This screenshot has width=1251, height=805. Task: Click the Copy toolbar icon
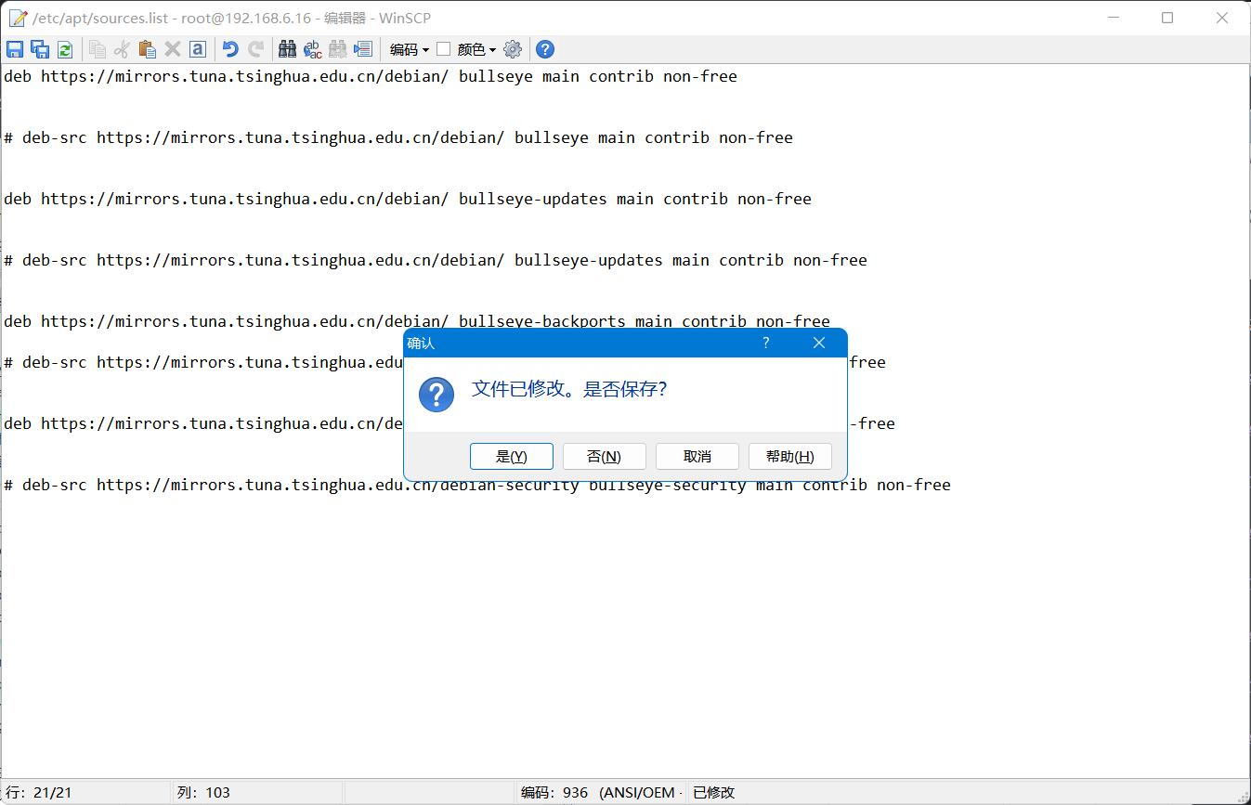pos(98,49)
